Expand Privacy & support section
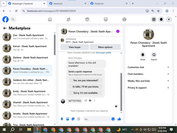The width and height of the screenshot is (177, 133). 148,88
